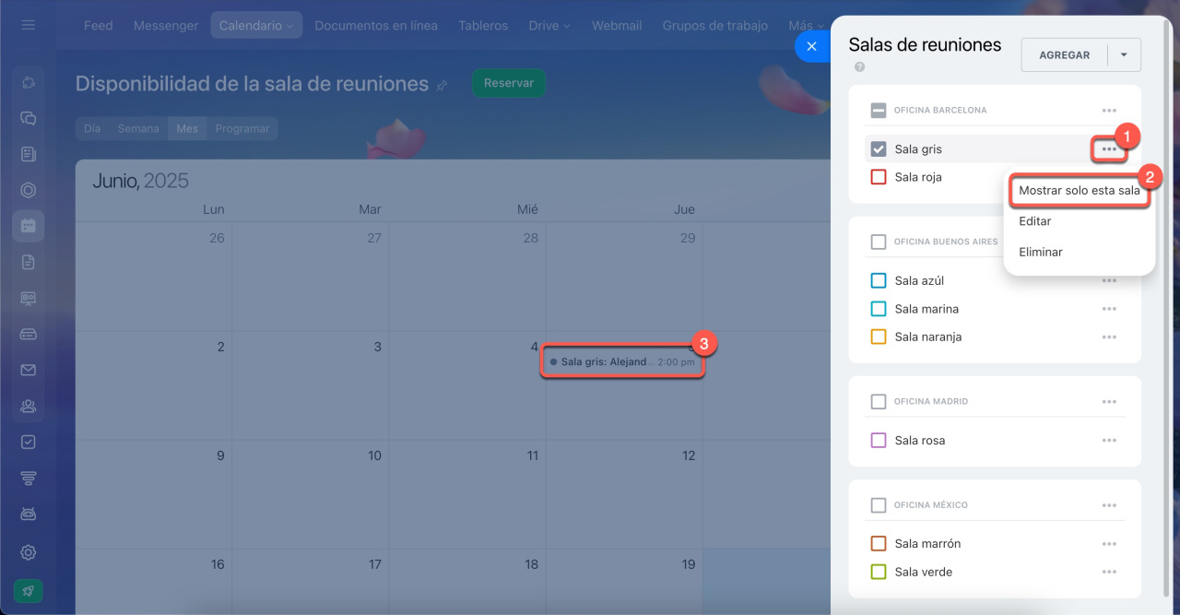
Task: Toggle the Oficina Barcelona group checkbox
Action: point(879,111)
